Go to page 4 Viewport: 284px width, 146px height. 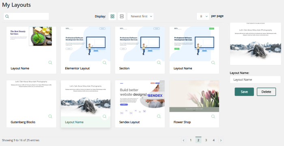tap(214, 140)
